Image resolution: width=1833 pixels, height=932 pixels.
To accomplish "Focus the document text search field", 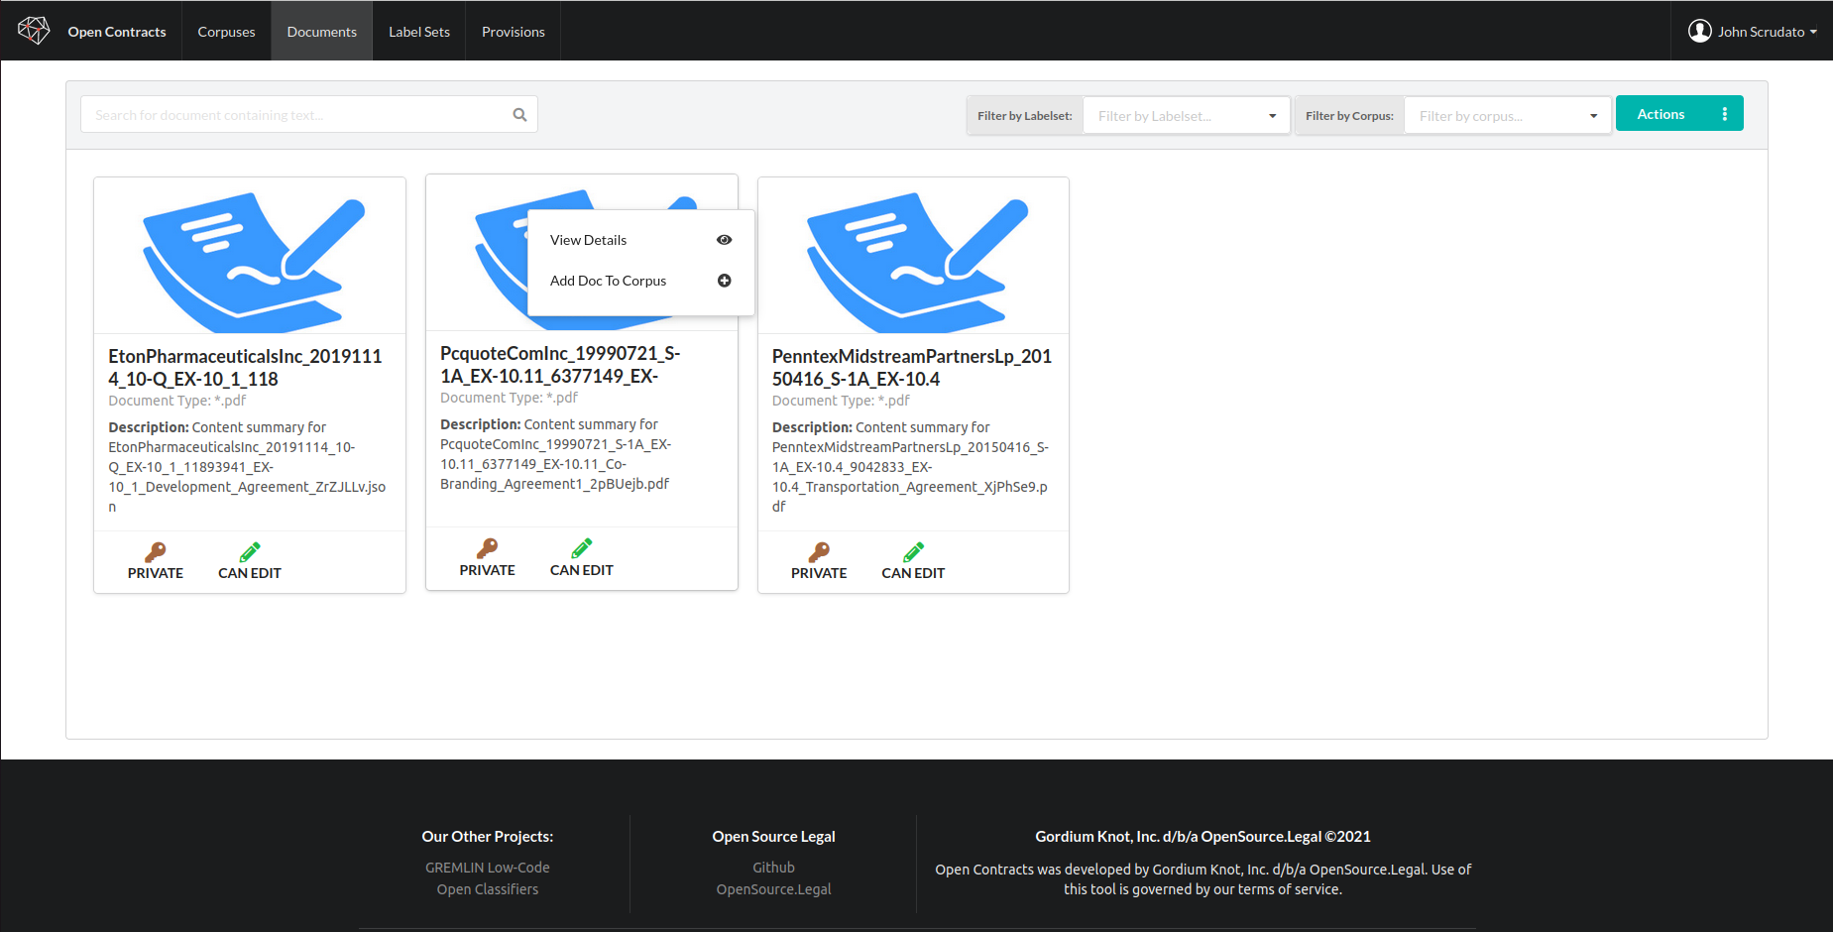I will [x=309, y=115].
